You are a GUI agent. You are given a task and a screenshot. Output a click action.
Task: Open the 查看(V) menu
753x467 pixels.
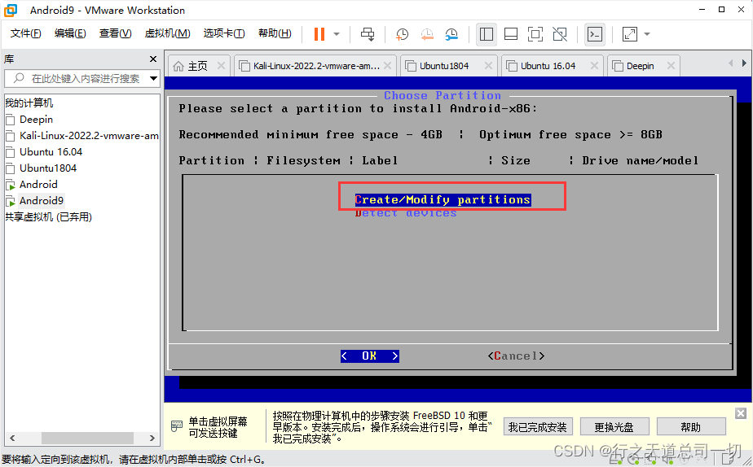[x=115, y=33]
